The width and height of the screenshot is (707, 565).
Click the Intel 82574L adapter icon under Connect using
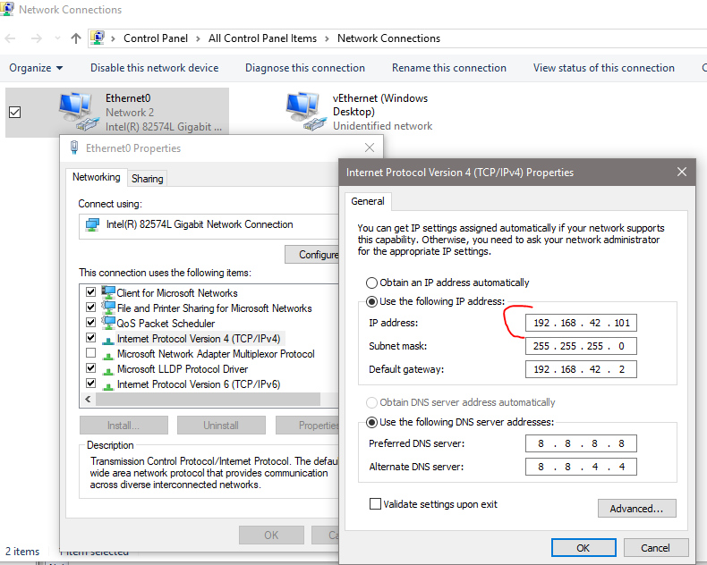[92, 224]
